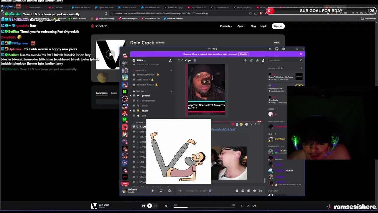Open BandLab Apps dropdown menu
This screenshot has width=378, height=213.
(242, 26)
